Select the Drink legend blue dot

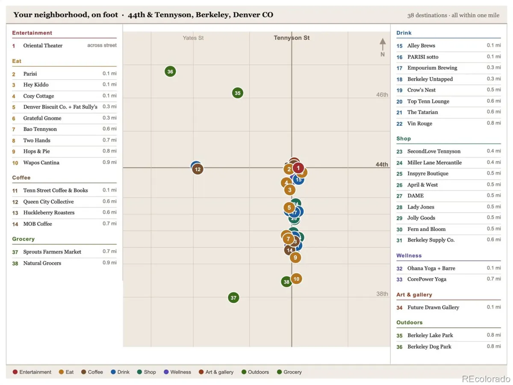(x=113, y=372)
